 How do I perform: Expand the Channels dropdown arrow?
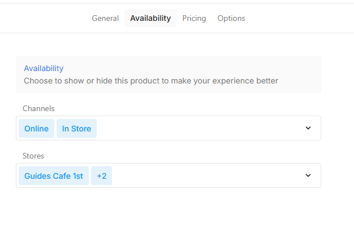coord(308,128)
